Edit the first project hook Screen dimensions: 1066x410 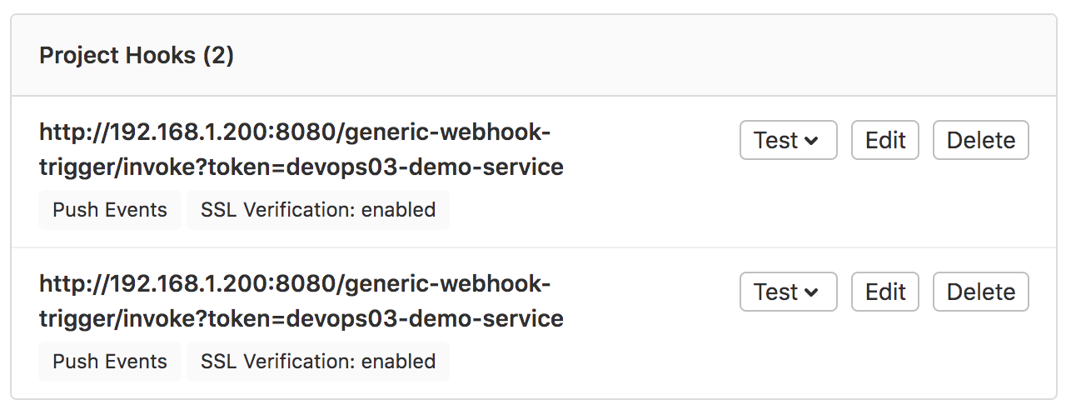[x=885, y=140]
